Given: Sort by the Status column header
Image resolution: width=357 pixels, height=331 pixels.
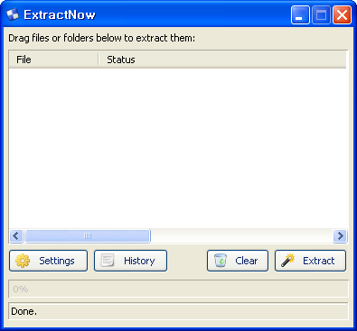Looking at the screenshot, I should point(222,60).
